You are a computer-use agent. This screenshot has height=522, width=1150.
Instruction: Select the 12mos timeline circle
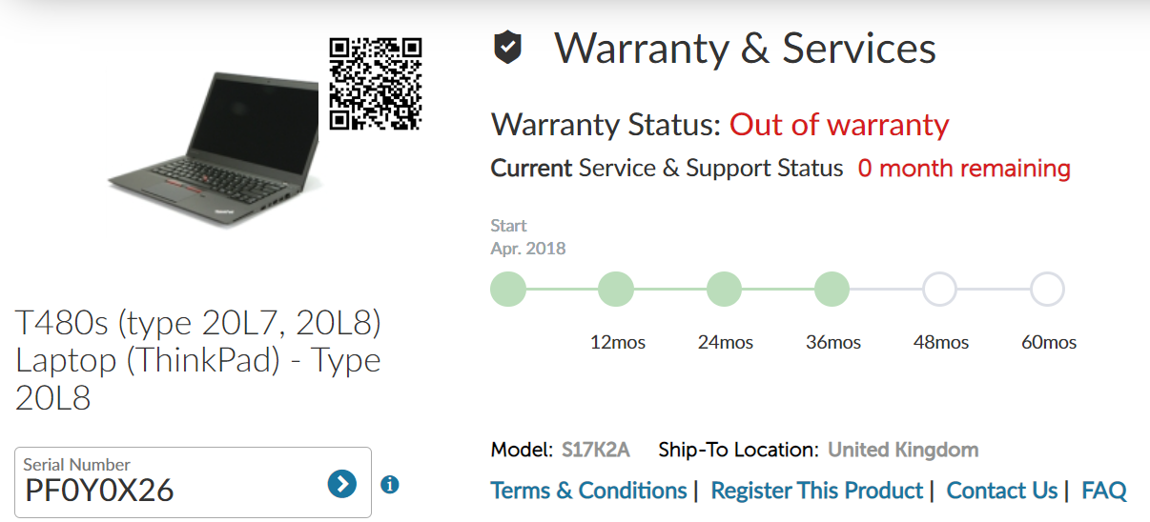616,289
